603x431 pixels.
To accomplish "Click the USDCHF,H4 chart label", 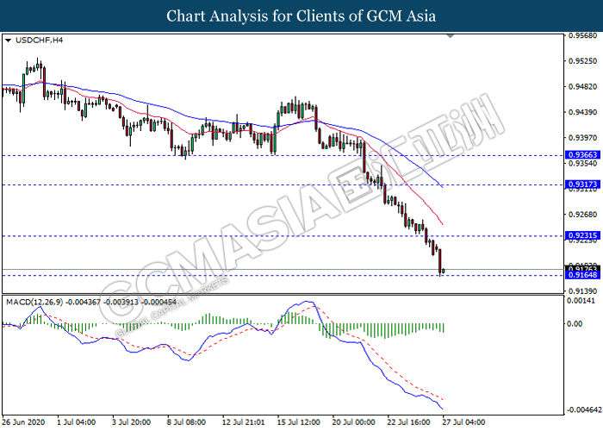I will pos(40,40).
